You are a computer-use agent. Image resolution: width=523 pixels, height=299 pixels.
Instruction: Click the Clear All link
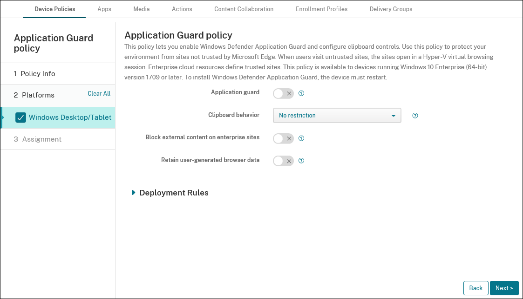click(x=99, y=93)
